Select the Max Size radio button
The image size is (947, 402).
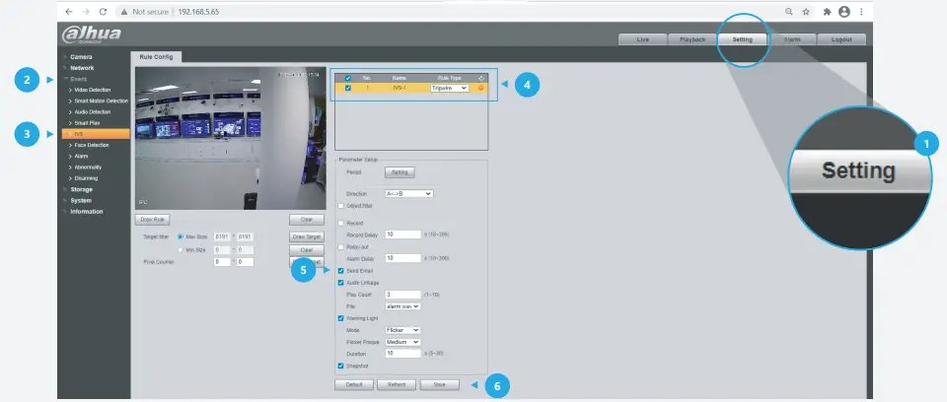point(181,237)
